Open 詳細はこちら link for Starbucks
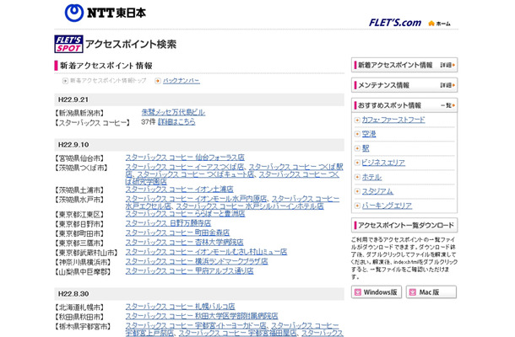The height and width of the screenshot is (337, 515). click(176, 122)
